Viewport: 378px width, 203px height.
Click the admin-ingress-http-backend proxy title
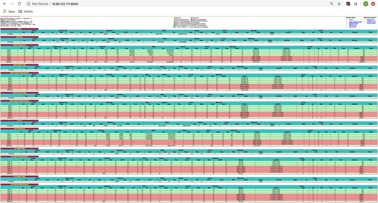19,73
